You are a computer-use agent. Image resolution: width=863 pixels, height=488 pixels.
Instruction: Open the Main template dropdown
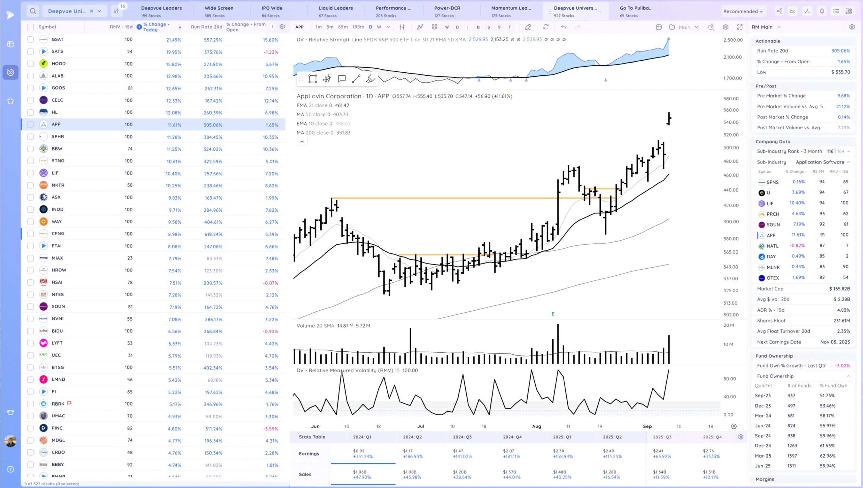click(x=688, y=27)
